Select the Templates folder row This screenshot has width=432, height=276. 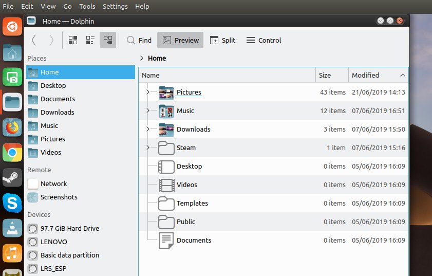point(192,204)
